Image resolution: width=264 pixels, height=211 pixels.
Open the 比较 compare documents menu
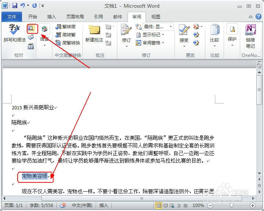(x=214, y=35)
